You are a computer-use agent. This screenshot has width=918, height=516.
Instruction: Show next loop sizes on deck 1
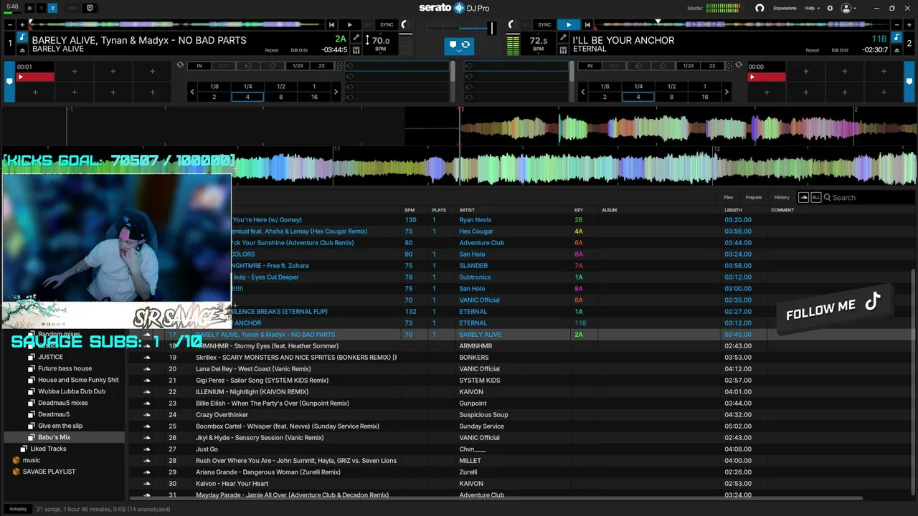coord(336,92)
